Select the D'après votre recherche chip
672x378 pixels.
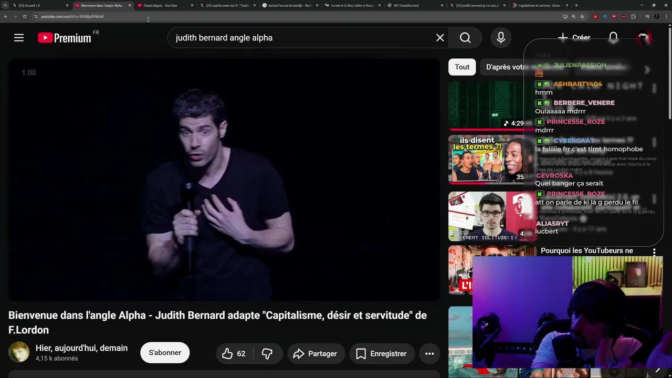[x=504, y=67]
